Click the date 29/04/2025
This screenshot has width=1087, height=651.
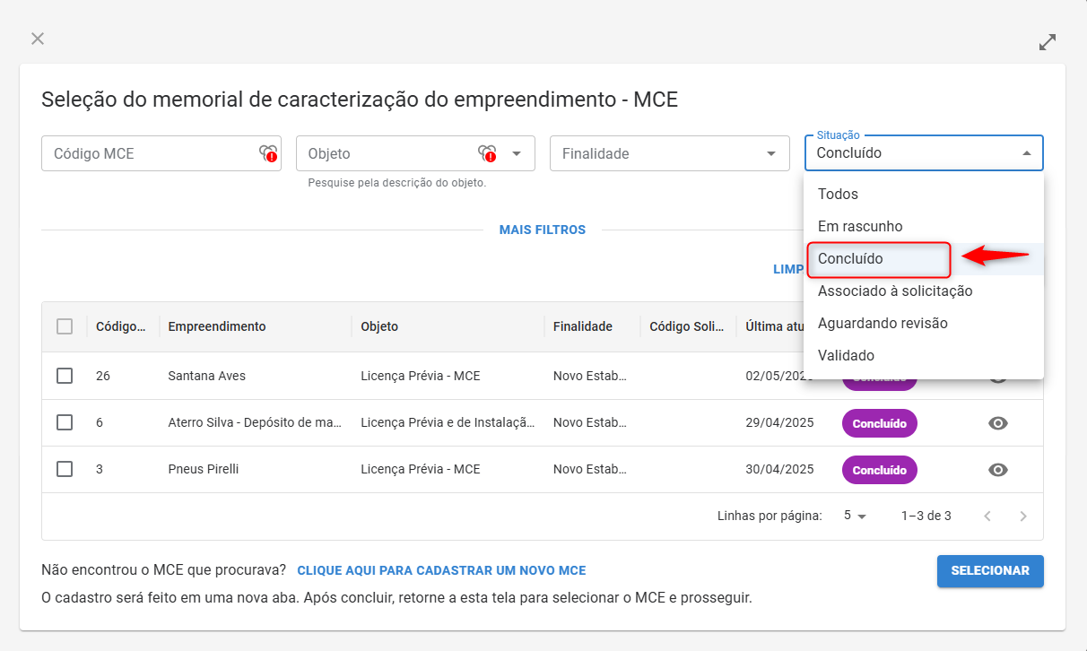(x=780, y=422)
